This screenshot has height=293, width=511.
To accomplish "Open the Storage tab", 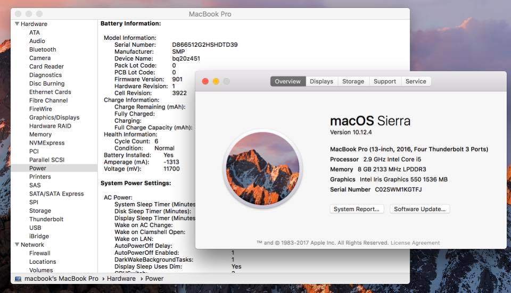I will pyautogui.click(x=353, y=81).
